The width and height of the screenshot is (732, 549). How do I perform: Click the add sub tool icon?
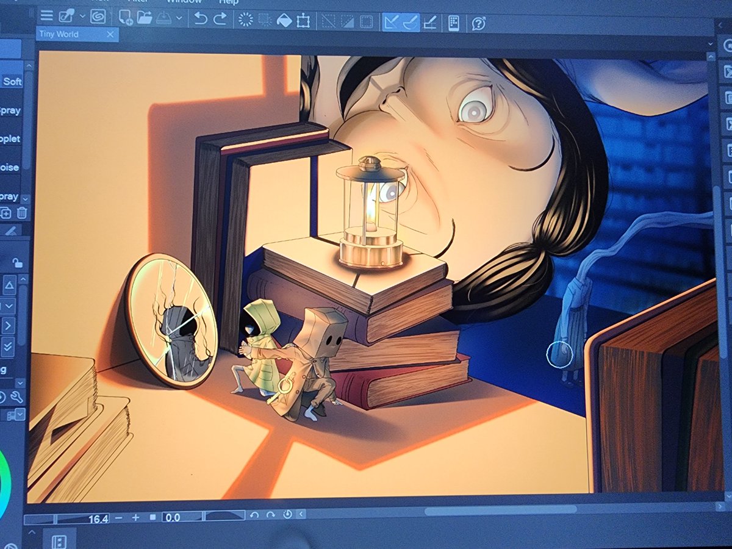(x=5, y=213)
